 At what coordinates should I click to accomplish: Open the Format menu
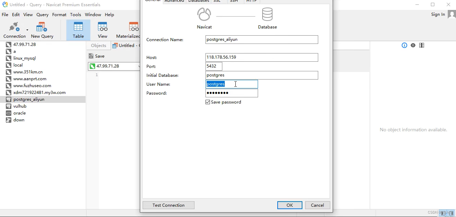(59, 15)
